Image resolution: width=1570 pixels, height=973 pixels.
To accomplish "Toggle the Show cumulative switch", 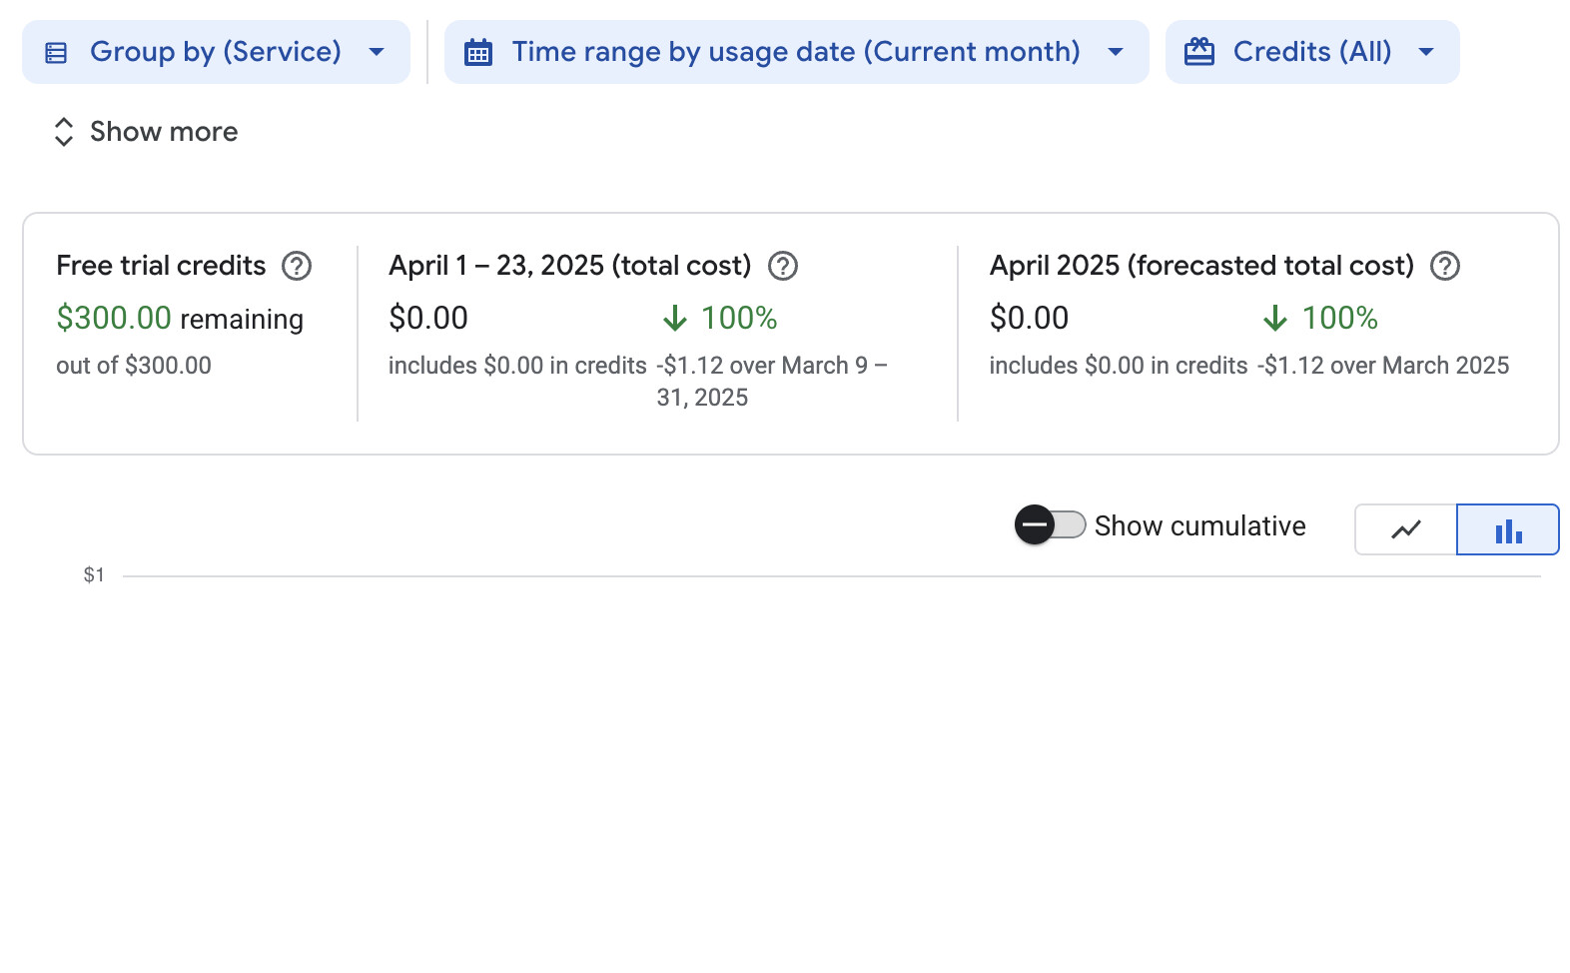I will tap(1050, 524).
